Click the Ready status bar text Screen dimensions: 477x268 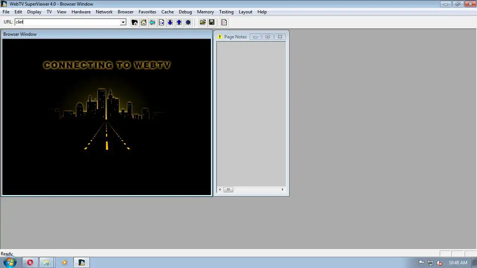pyautogui.click(x=7, y=253)
